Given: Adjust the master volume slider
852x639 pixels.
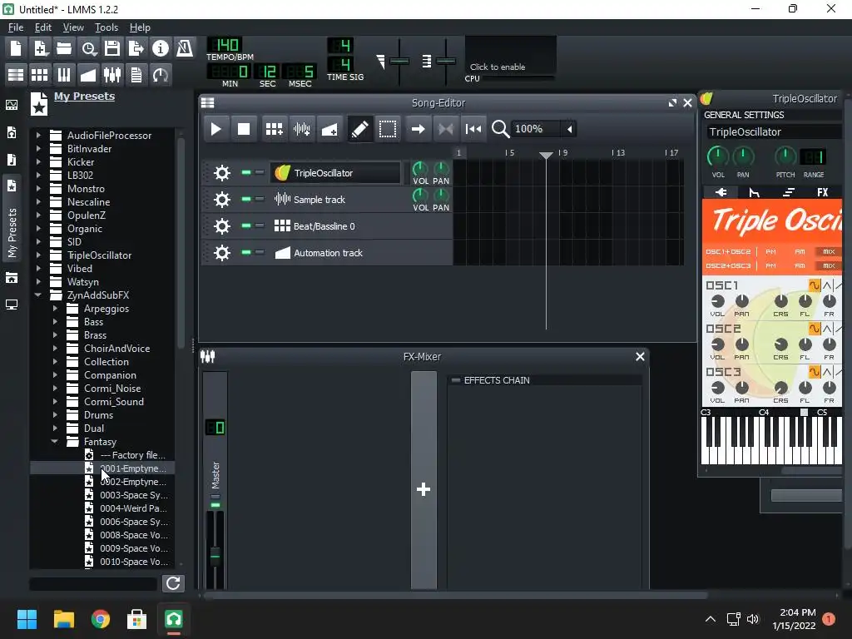Looking at the screenshot, I should click(399, 61).
